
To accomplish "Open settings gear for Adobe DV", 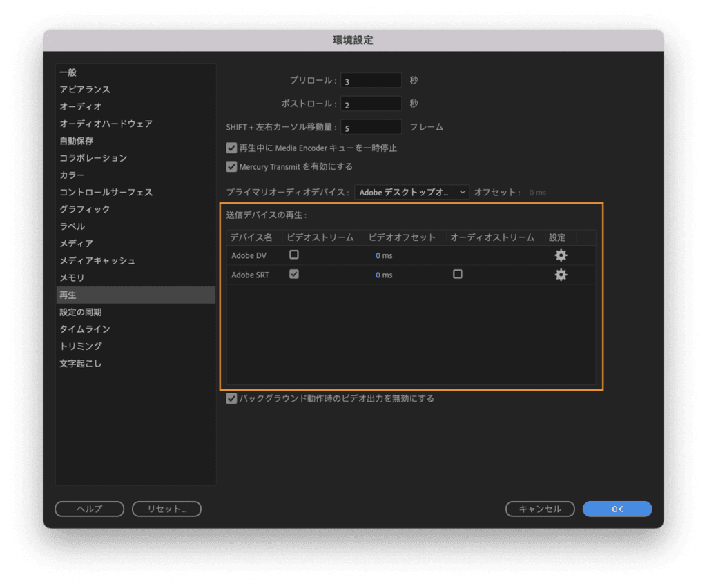I will click(x=561, y=255).
